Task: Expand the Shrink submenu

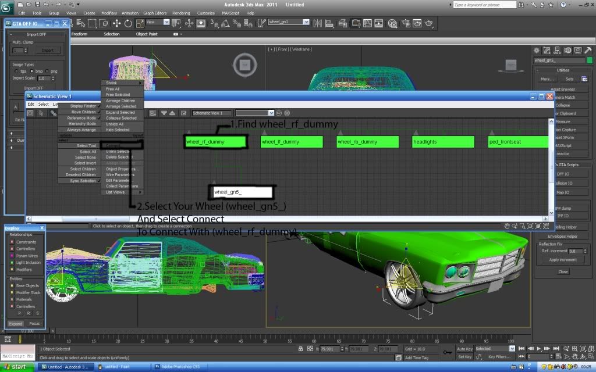Action: click(x=122, y=83)
